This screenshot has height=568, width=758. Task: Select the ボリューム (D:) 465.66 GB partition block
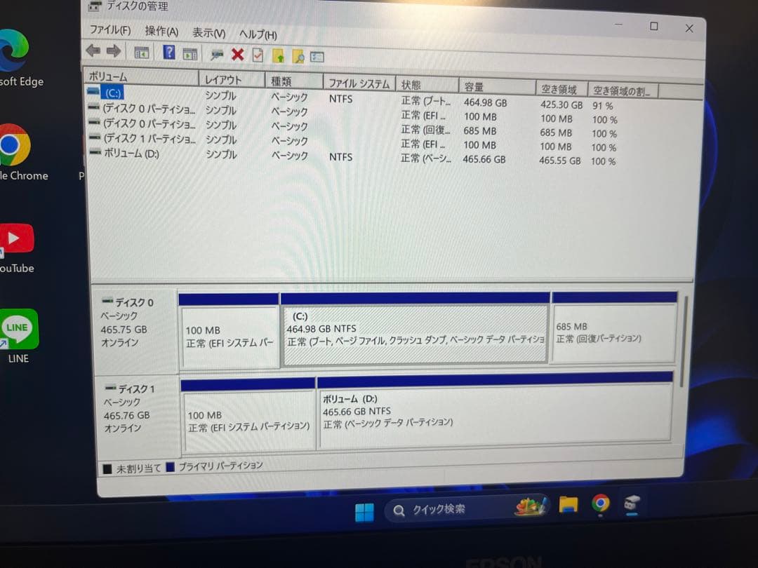pos(494,414)
